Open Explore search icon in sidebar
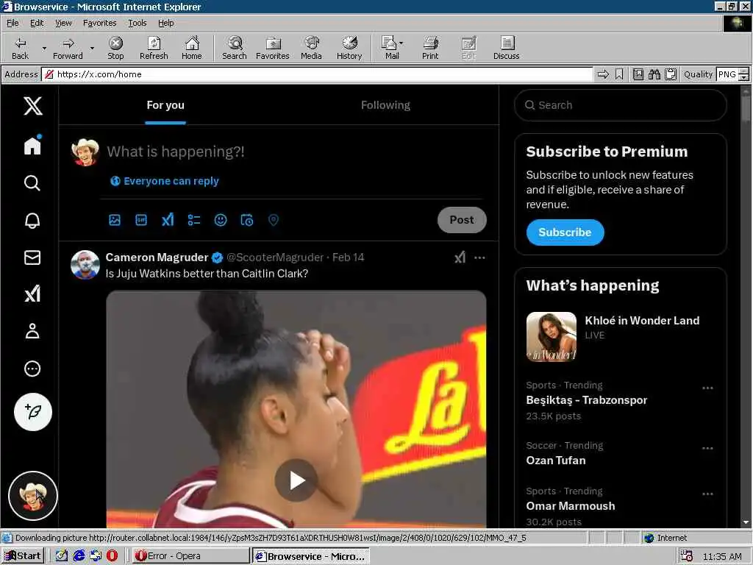This screenshot has height=565, width=753. 32,183
